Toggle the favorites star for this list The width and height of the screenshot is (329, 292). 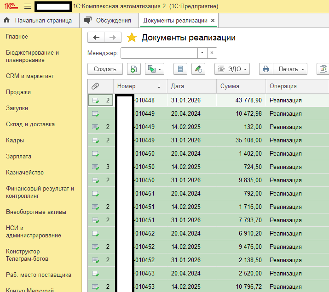[x=132, y=38]
